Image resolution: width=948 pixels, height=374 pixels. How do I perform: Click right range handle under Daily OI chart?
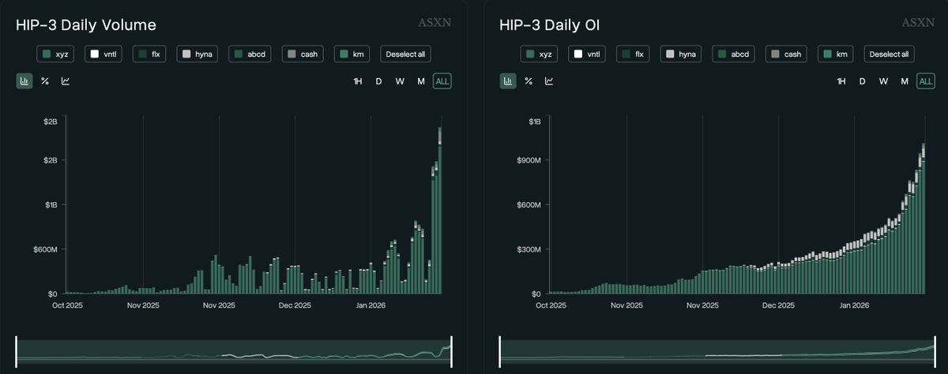935,351
